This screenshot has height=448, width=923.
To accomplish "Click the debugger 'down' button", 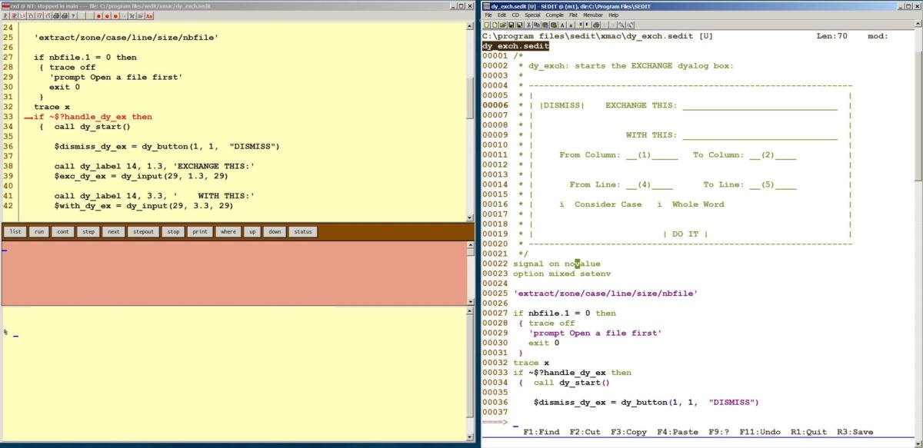I will 275,231.
